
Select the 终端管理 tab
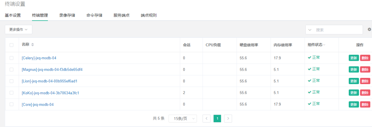[x=40, y=15]
